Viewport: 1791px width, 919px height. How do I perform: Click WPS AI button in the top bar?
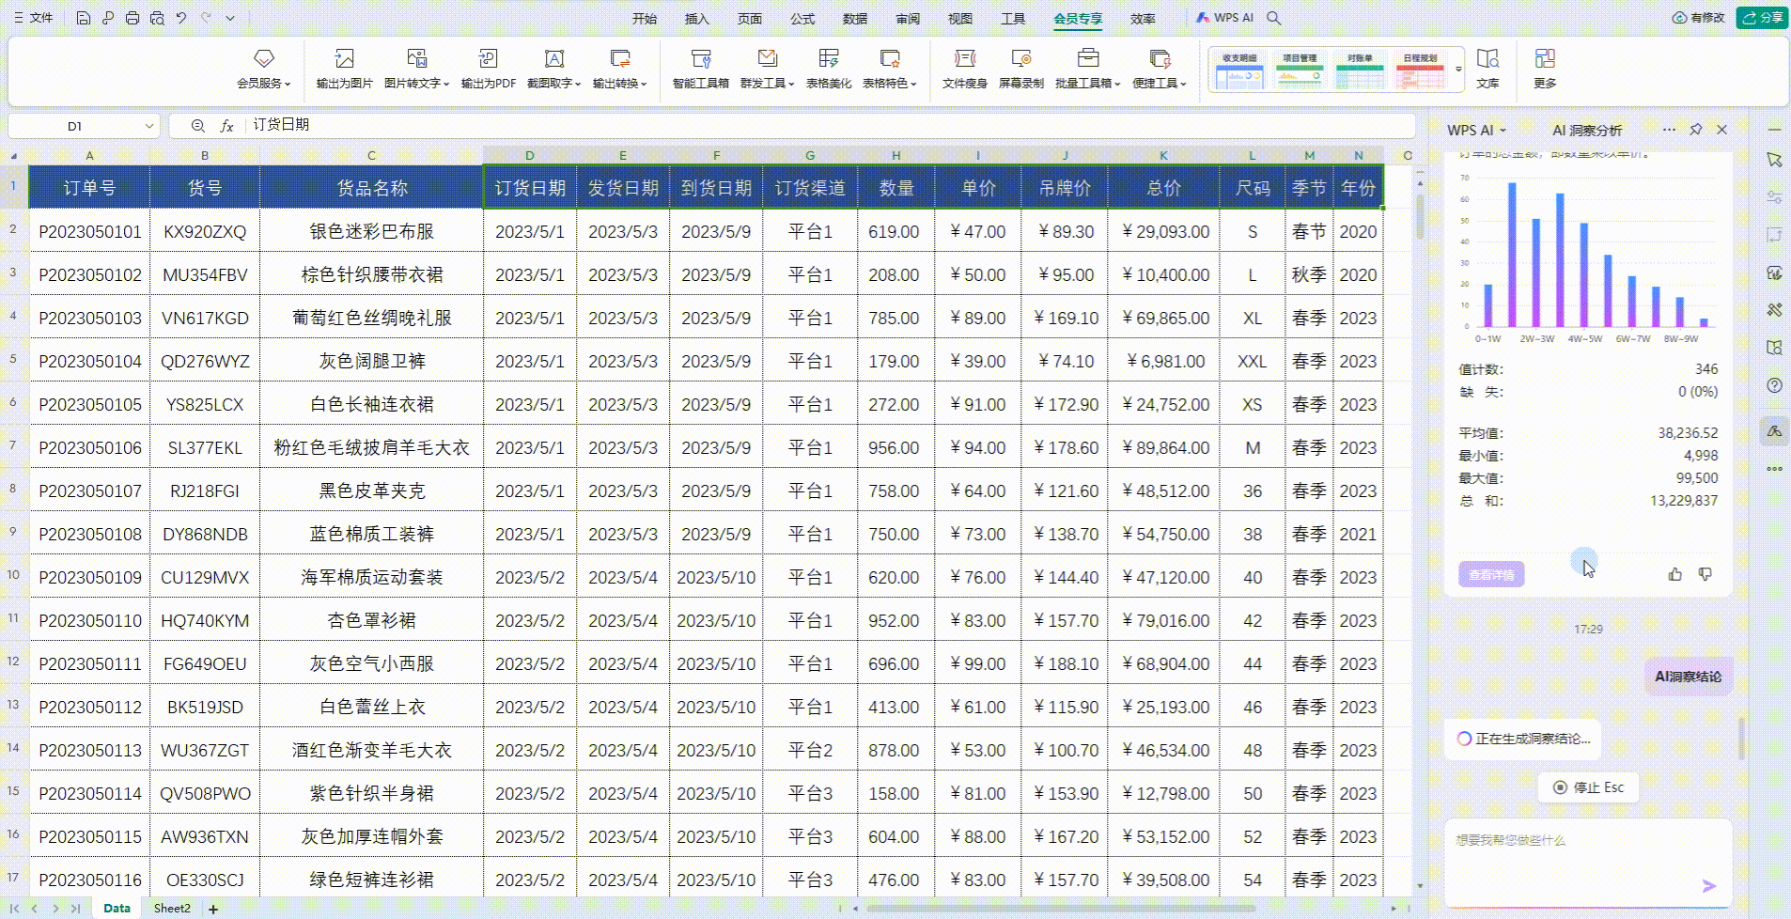pos(1224,18)
